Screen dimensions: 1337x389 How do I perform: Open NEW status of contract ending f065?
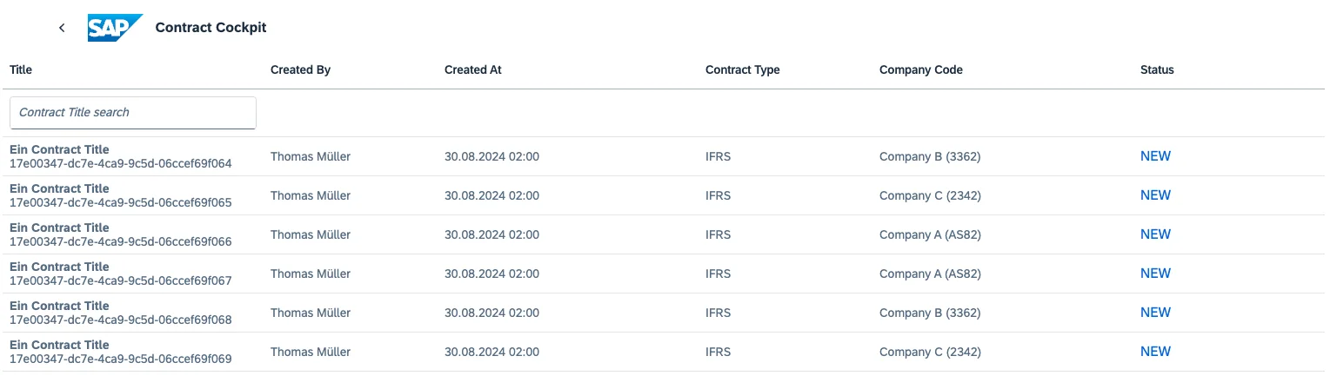coord(1155,195)
